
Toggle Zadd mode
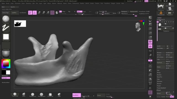[x=79, y=12]
